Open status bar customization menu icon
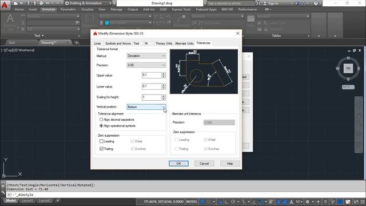366x206 pixels. [x=363, y=201]
